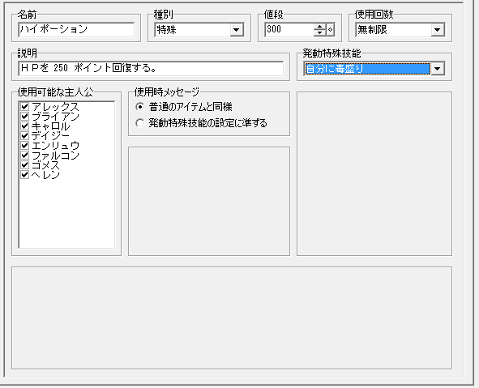Click the small diamond button beside price

[x=330, y=30]
